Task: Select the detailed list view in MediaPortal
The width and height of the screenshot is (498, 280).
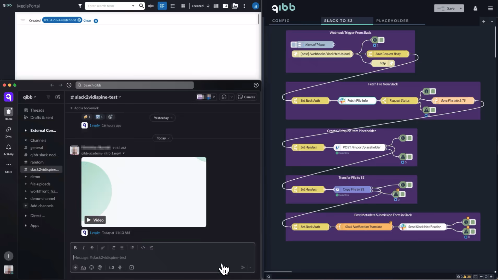Action: point(162,6)
